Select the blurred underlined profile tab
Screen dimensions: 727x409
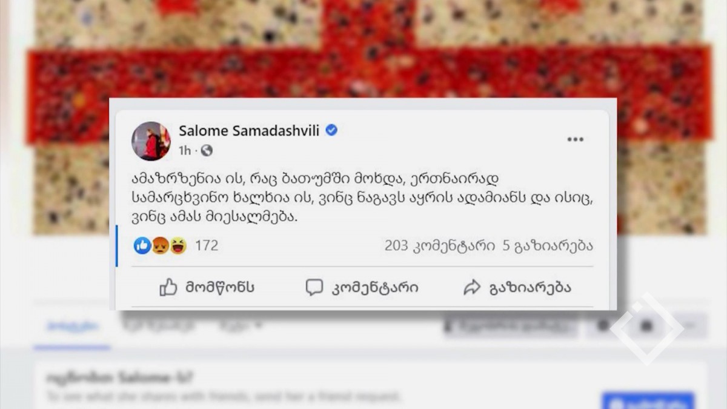(x=72, y=326)
